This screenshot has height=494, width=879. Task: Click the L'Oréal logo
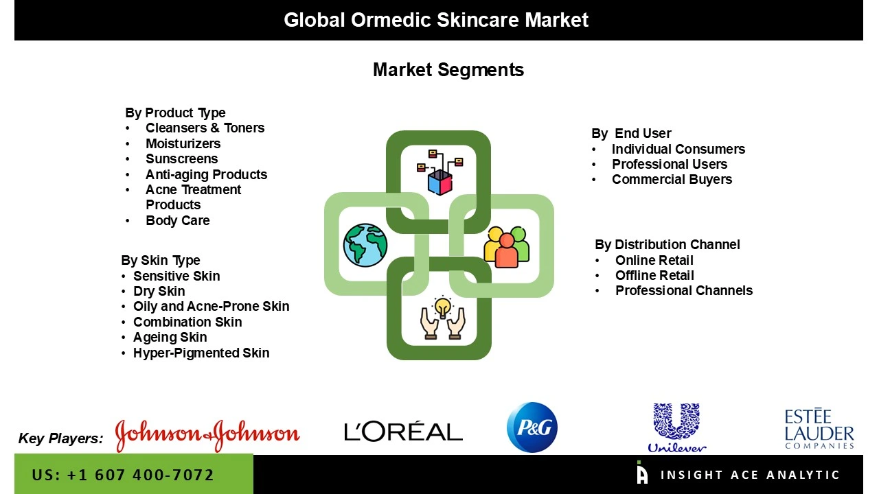404,431
